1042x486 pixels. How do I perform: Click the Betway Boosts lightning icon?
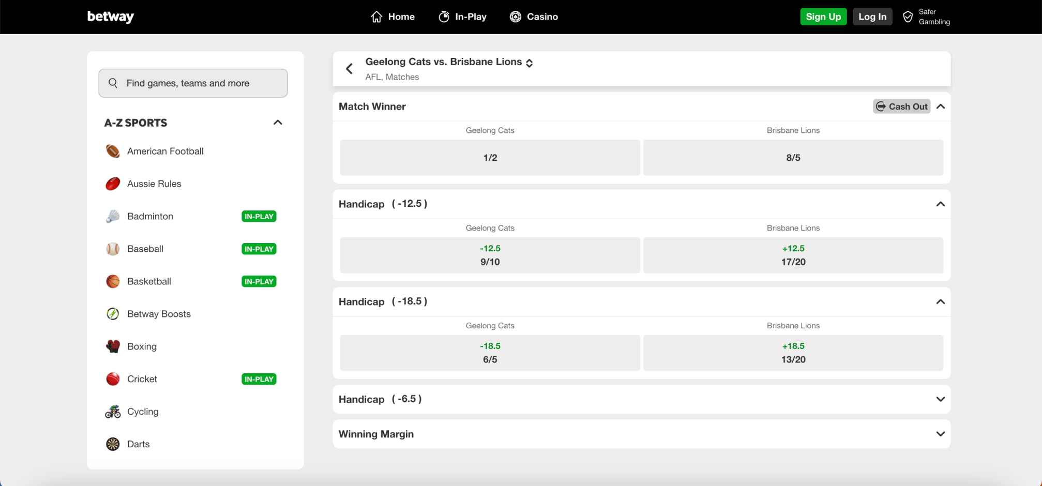113,314
